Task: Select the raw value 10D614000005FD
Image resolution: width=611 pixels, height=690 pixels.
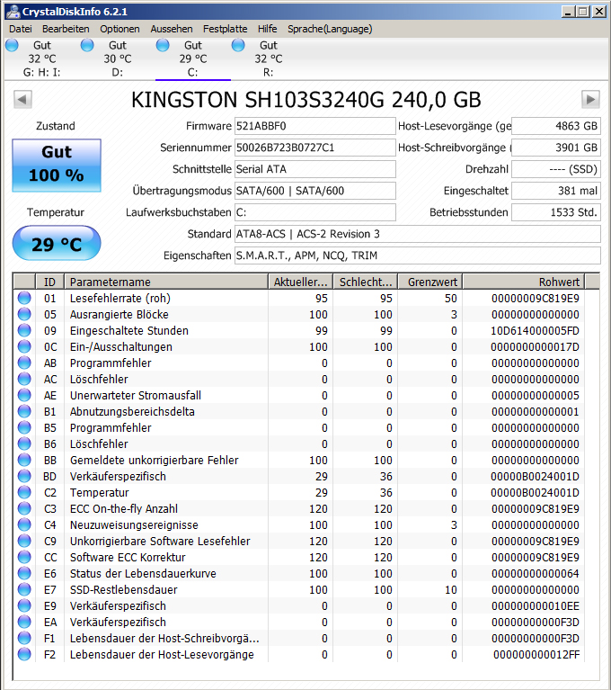Action: (535, 331)
